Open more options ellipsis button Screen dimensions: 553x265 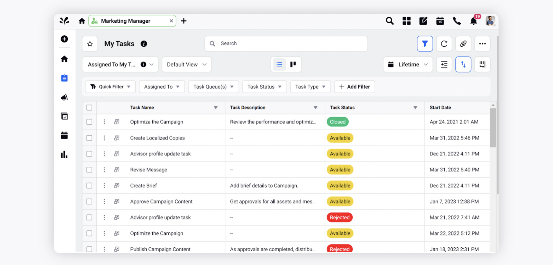(x=482, y=44)
